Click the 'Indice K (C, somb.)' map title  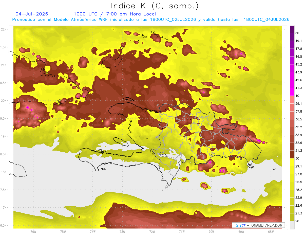point(155,6)
